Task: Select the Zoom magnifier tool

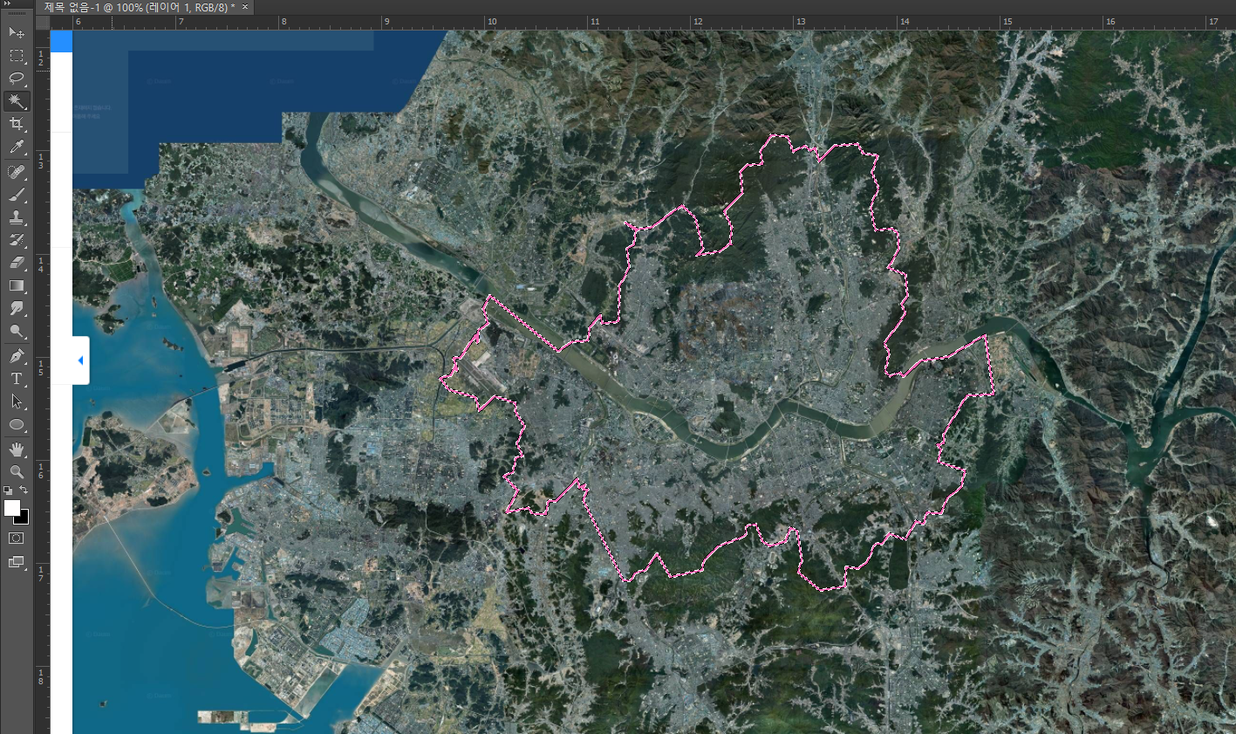Action: click(17, 472)
